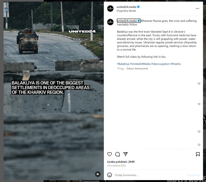
Task: Share post via paper plane icon
Action: coord(126,154)
